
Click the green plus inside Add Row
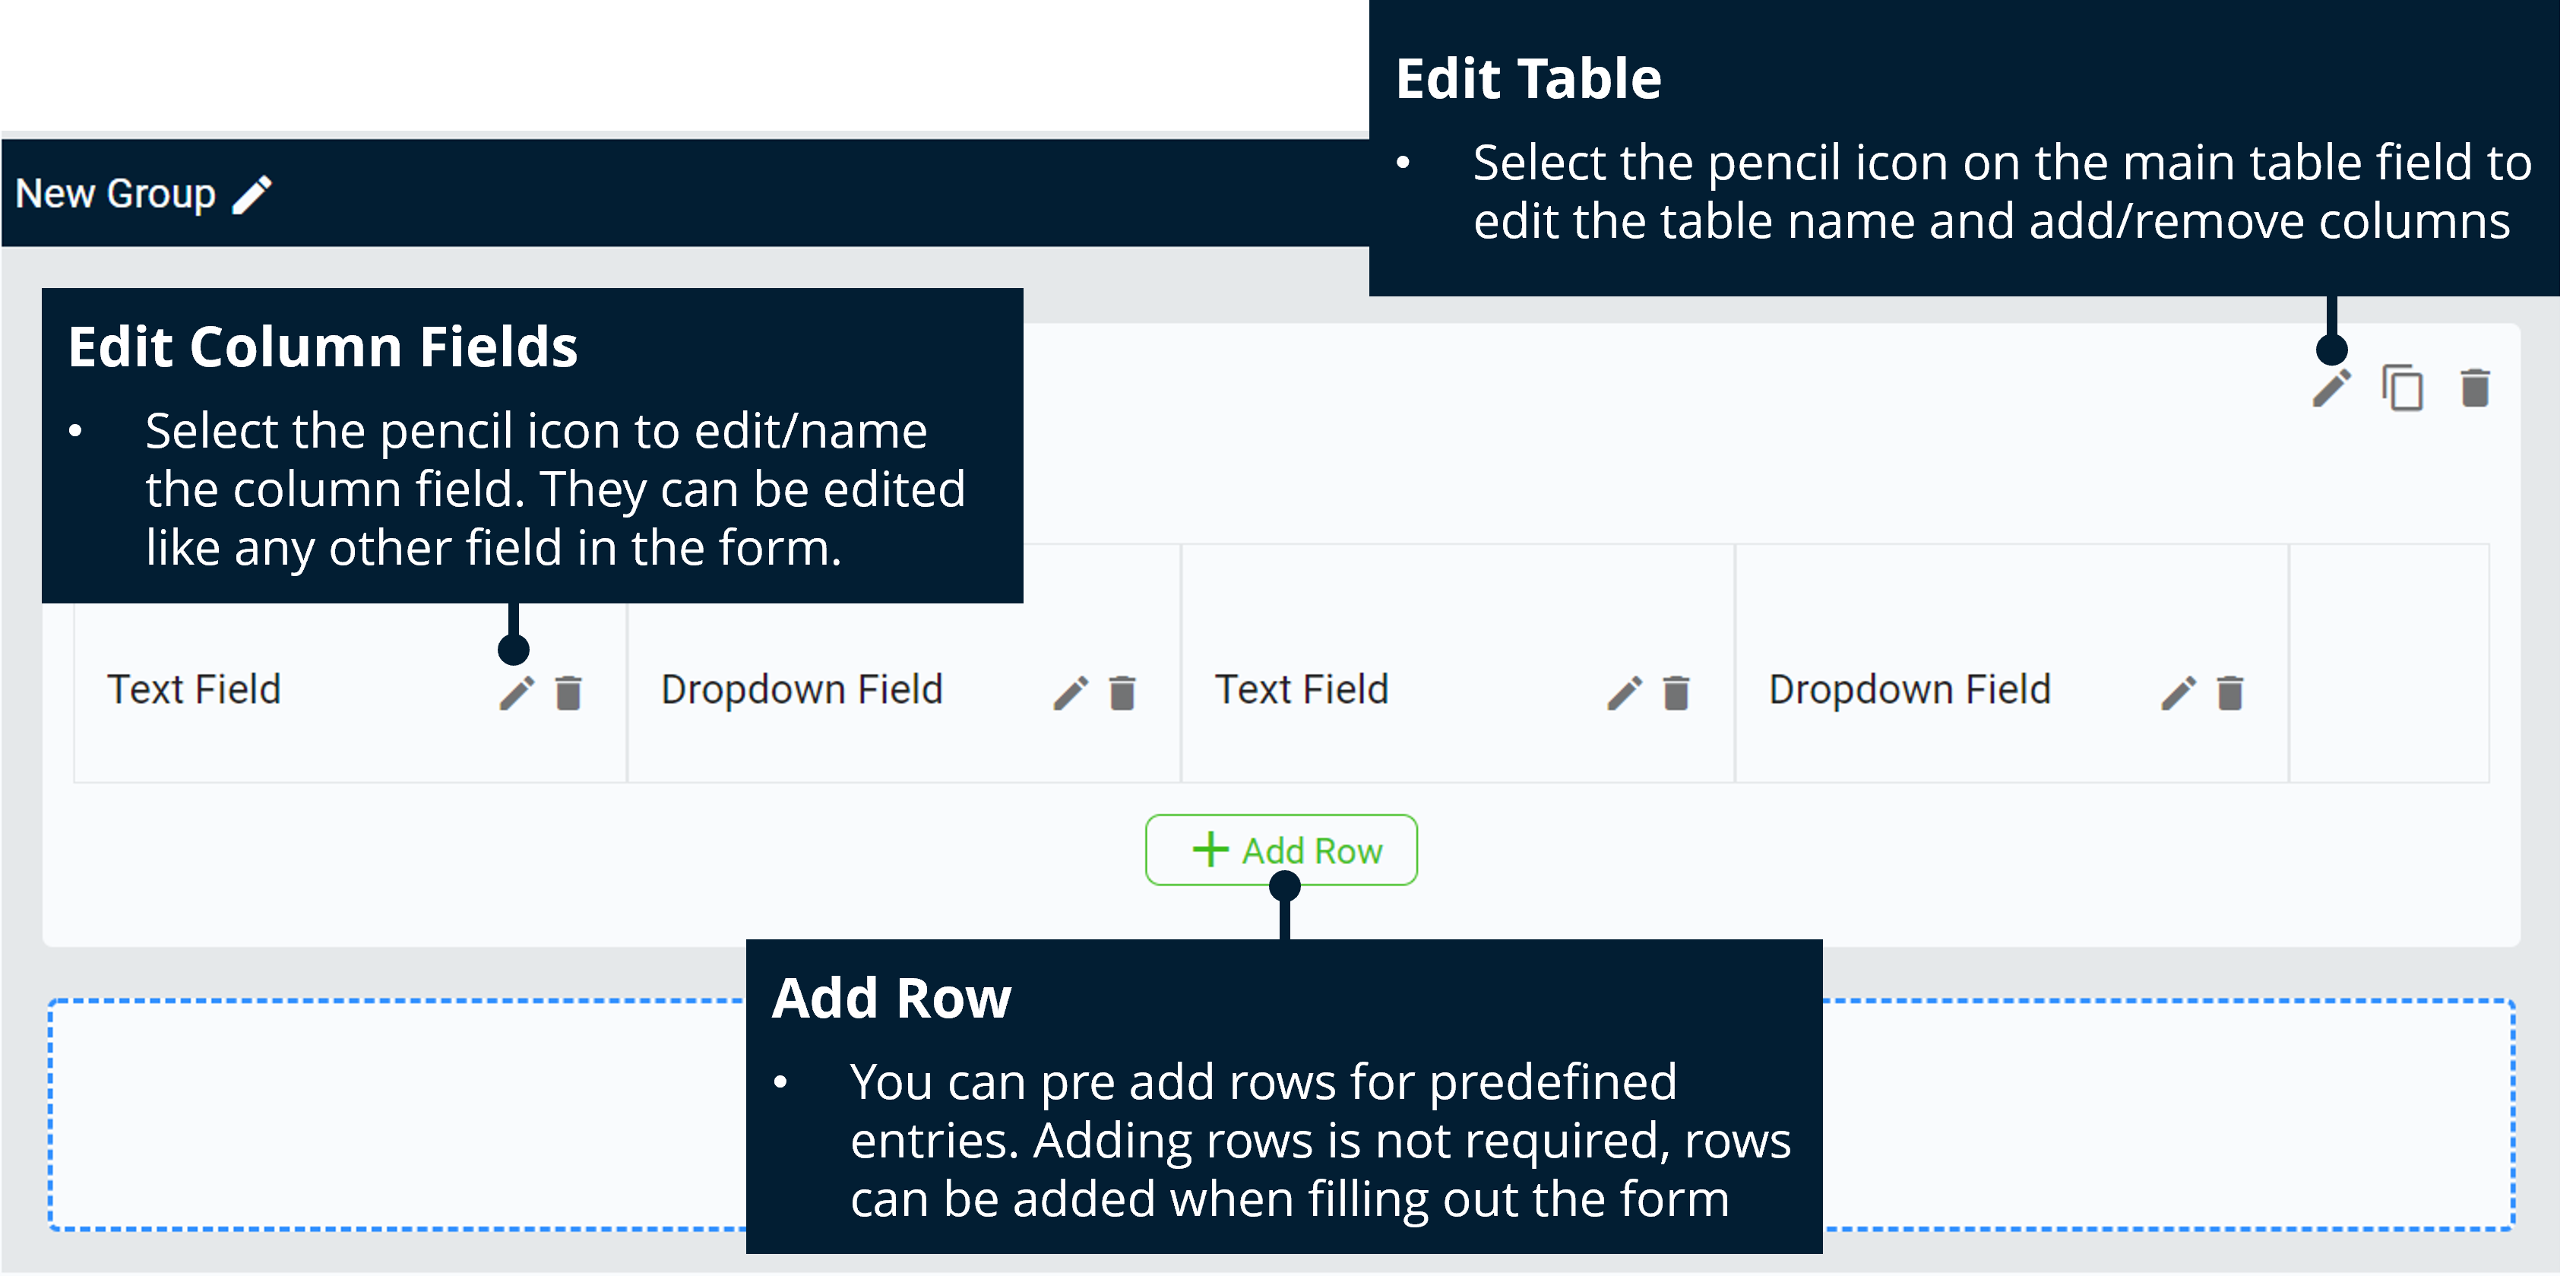pyautogui.click(x=1210, y=851)
